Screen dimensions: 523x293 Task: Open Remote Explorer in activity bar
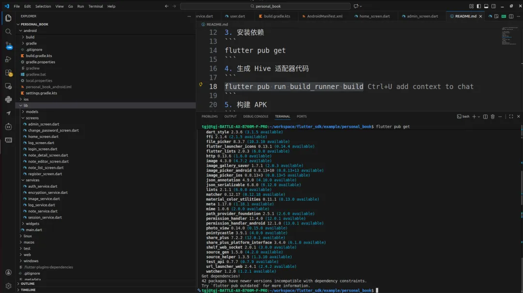pos(8,86)
